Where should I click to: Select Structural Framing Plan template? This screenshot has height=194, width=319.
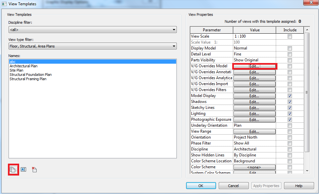click(x=28, y=79)
